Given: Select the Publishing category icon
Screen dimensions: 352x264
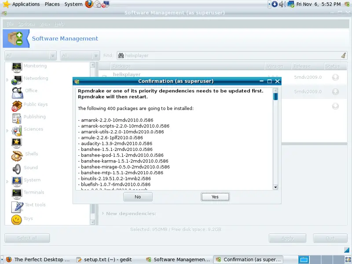Looking at the screenshot, I should pos(17,118).
